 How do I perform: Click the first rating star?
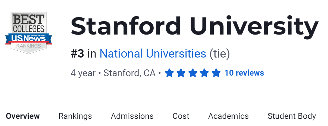169,73
